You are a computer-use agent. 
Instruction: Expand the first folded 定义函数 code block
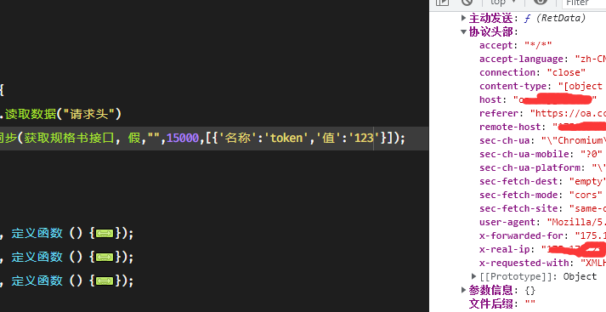coord(105,234)
